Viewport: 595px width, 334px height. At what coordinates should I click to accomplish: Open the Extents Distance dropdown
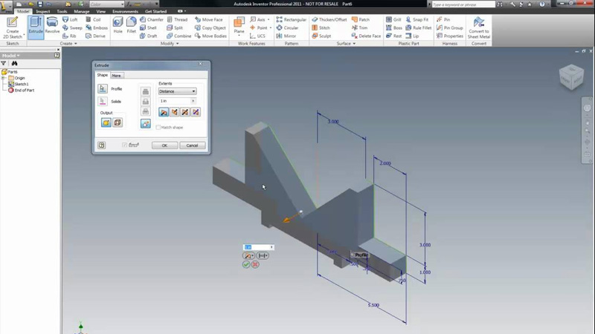(x=177, y=91)
